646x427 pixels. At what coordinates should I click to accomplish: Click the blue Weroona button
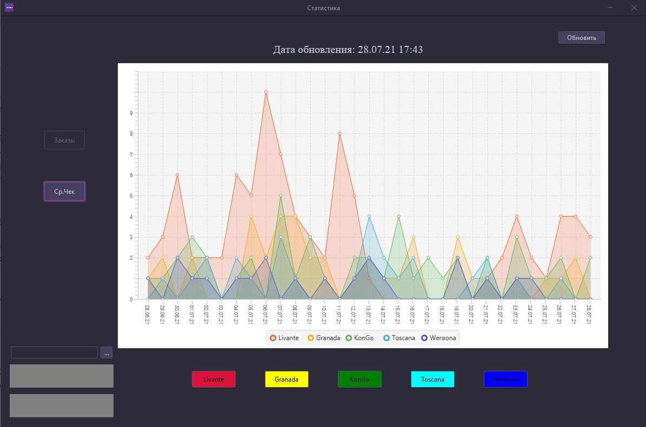click(505, 379)
